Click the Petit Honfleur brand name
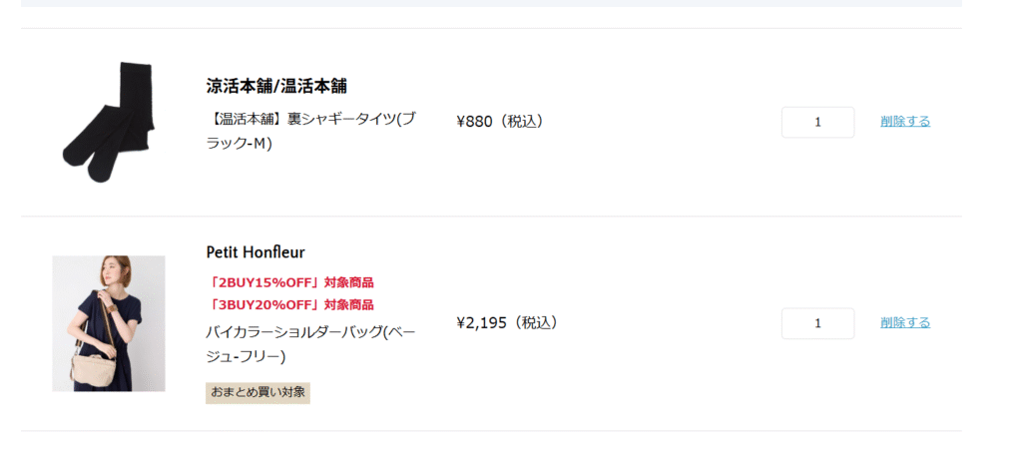This screenshot has height=455, width=1022. pyautogui.click(x=255, y=251)
